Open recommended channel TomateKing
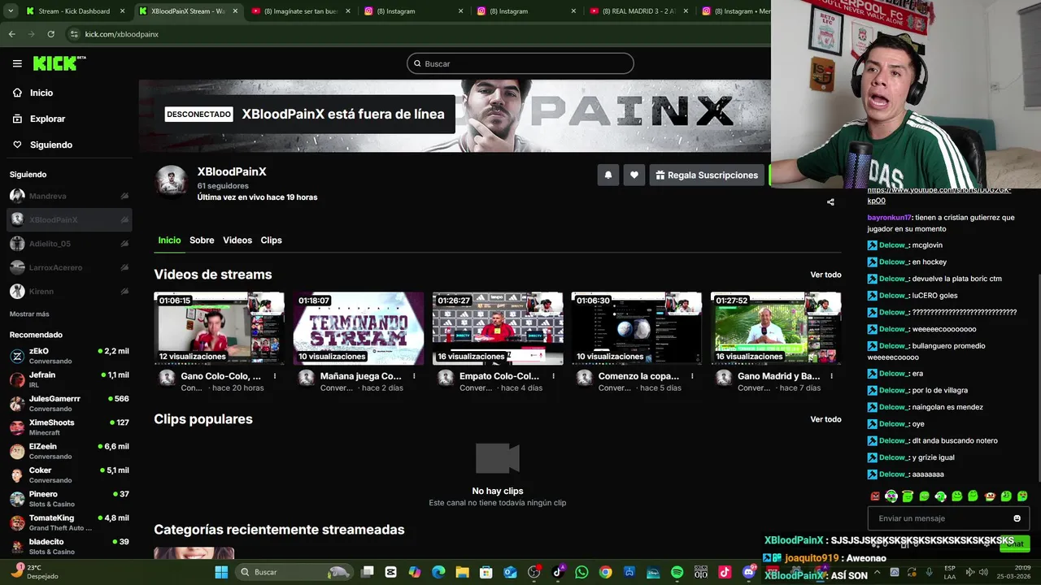This screenshot has width=1041, height=585. (x=69, y=522)
